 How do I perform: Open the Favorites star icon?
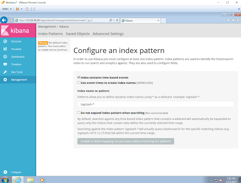click(x=233, y=20)
